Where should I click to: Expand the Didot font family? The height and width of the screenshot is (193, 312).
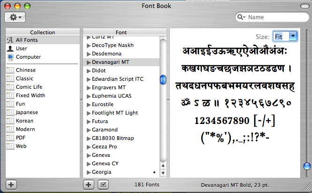(89, 71)
